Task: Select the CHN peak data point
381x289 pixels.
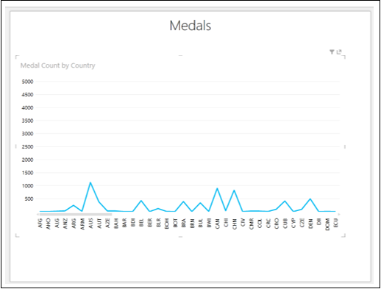Action: tap(234, 190)
